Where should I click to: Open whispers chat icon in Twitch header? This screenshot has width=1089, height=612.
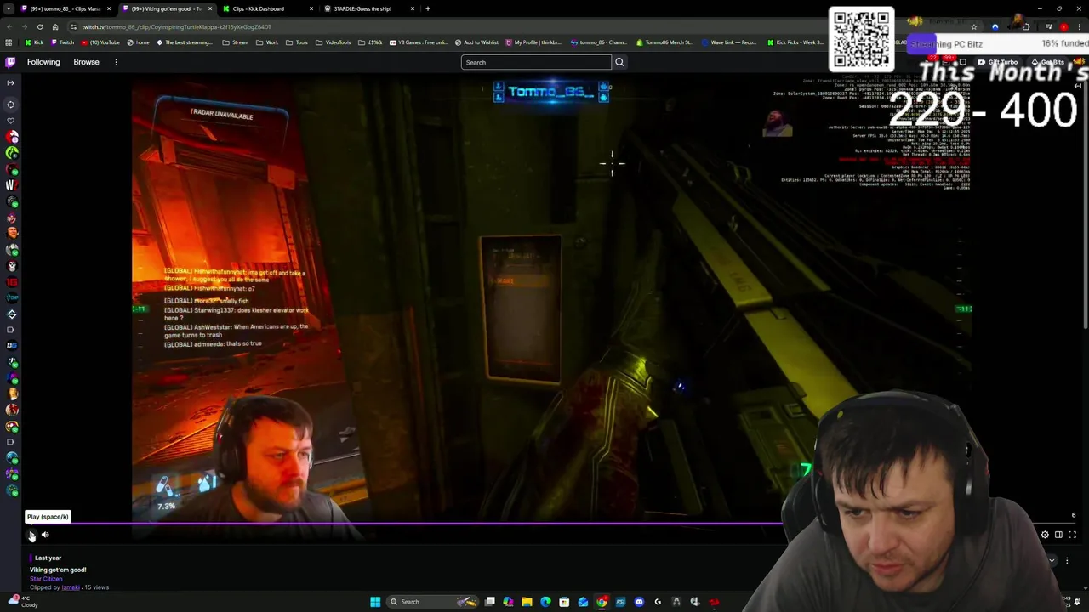click(962, 62)
